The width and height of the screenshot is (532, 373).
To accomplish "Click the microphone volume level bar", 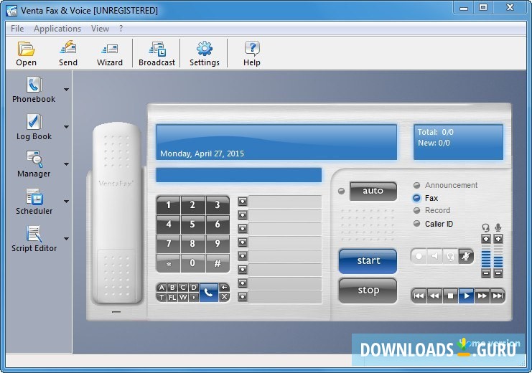I will [x=498, y=257].
